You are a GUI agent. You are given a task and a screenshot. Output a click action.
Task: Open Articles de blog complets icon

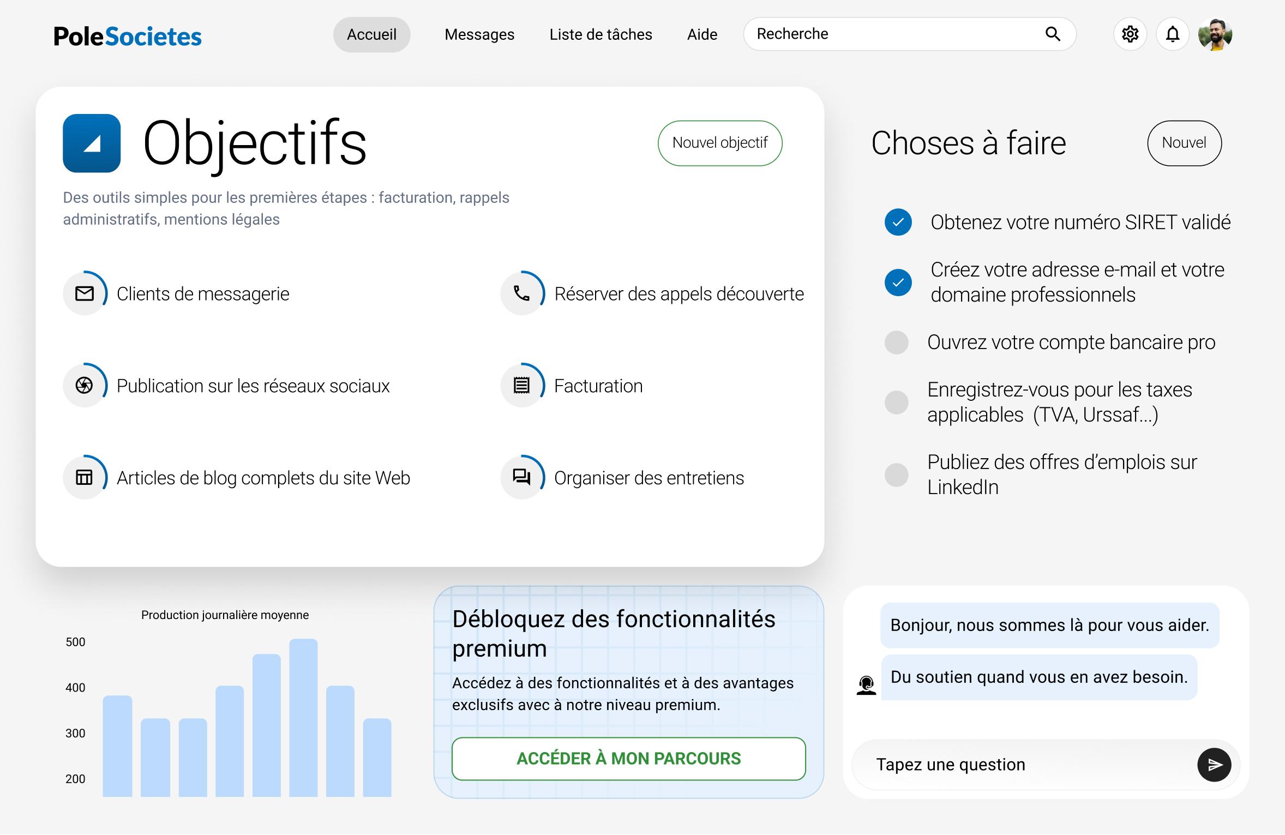[85, 478]
